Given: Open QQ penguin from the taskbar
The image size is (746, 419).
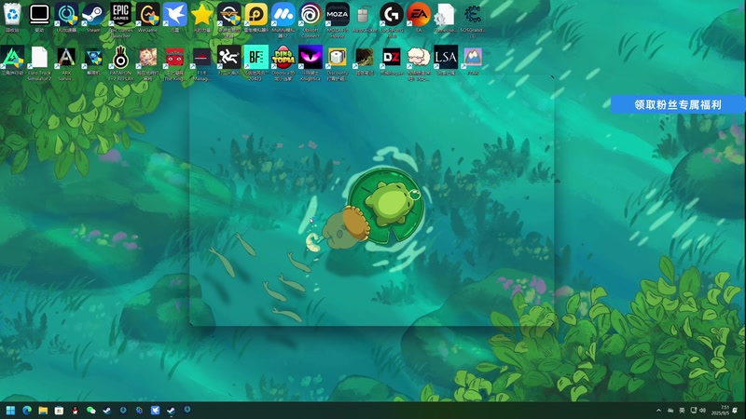Looking at the screenshot, I should coord(75,410).
